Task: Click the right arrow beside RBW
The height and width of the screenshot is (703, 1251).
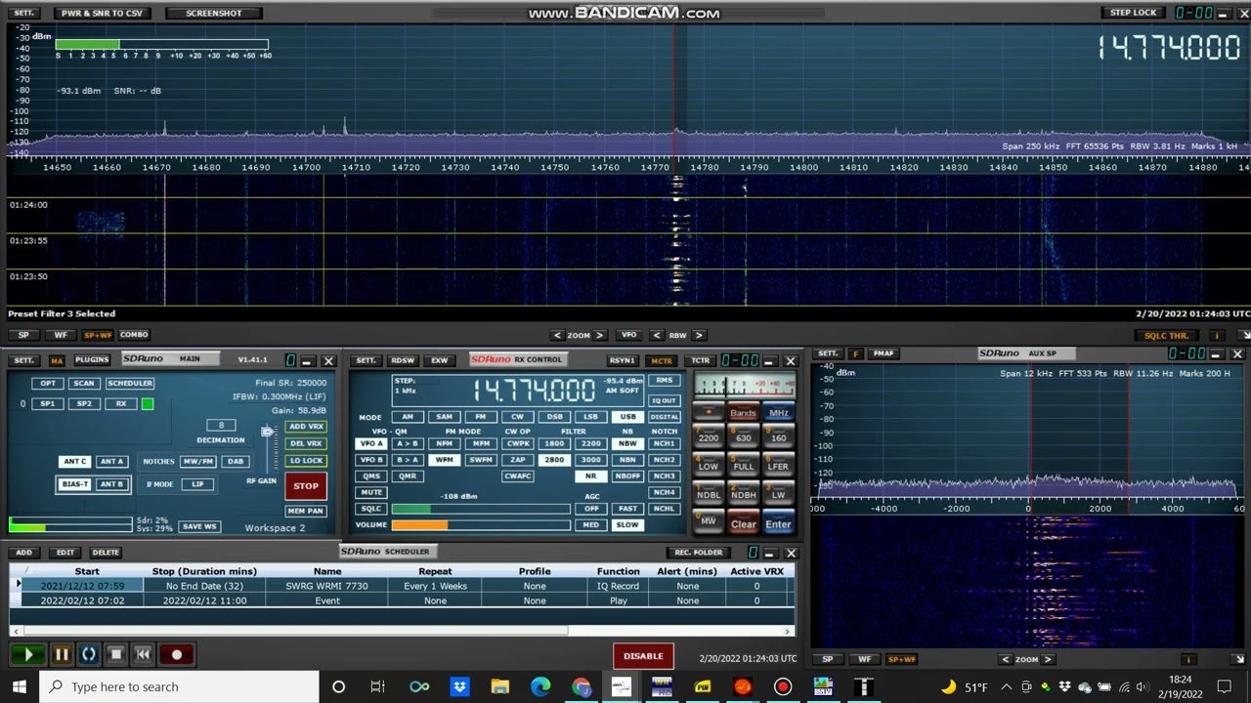Action: 698,336
